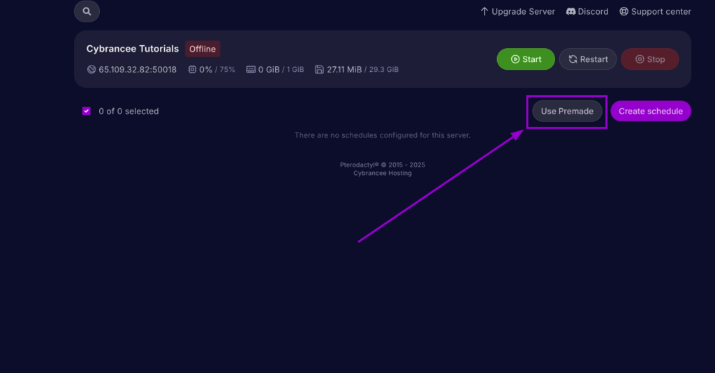Click the Upgrade Server link
This screenshot has height=373, width=715.
517,11
